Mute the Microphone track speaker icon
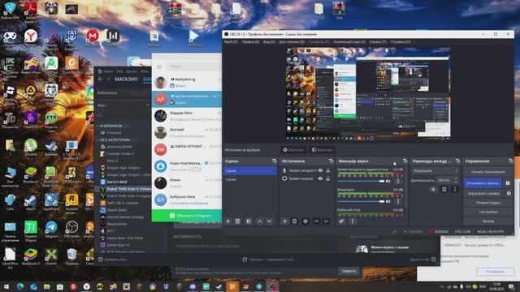Screen dimensions: 520x292 pyautogui.click(x=388, y=201)
